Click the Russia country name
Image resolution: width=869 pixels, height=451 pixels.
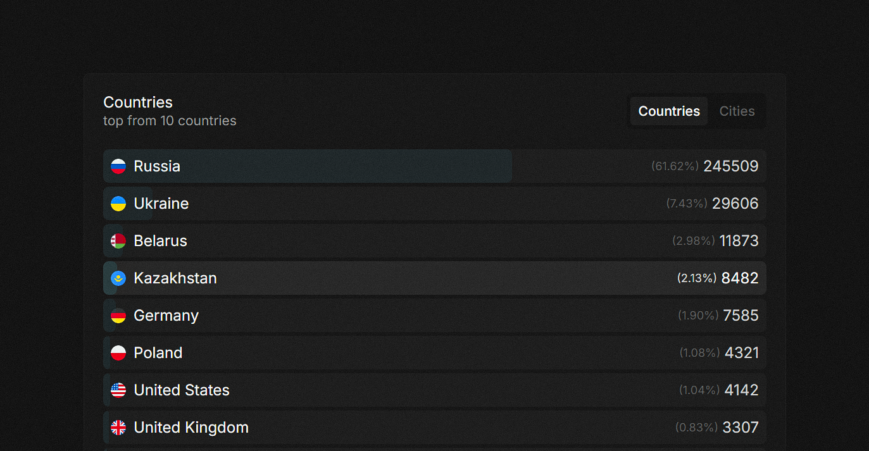pyautogui.click(x=157, y=166)
